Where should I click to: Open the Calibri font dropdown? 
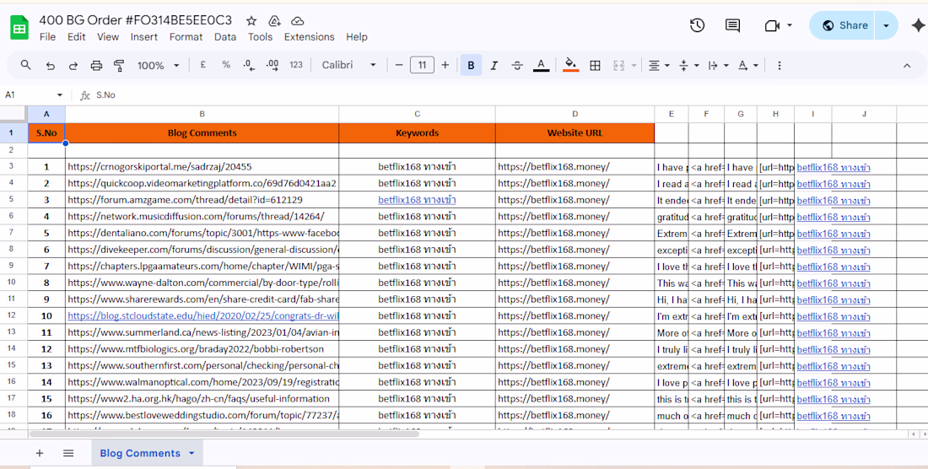[x=349, y=65]
